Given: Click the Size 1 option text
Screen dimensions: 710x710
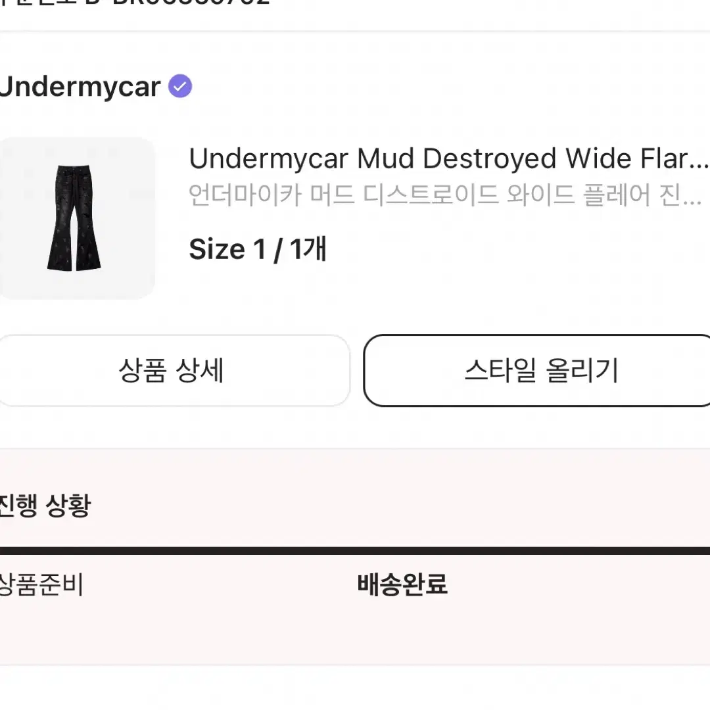Looking at the screenshot, I should pos(227,249).
